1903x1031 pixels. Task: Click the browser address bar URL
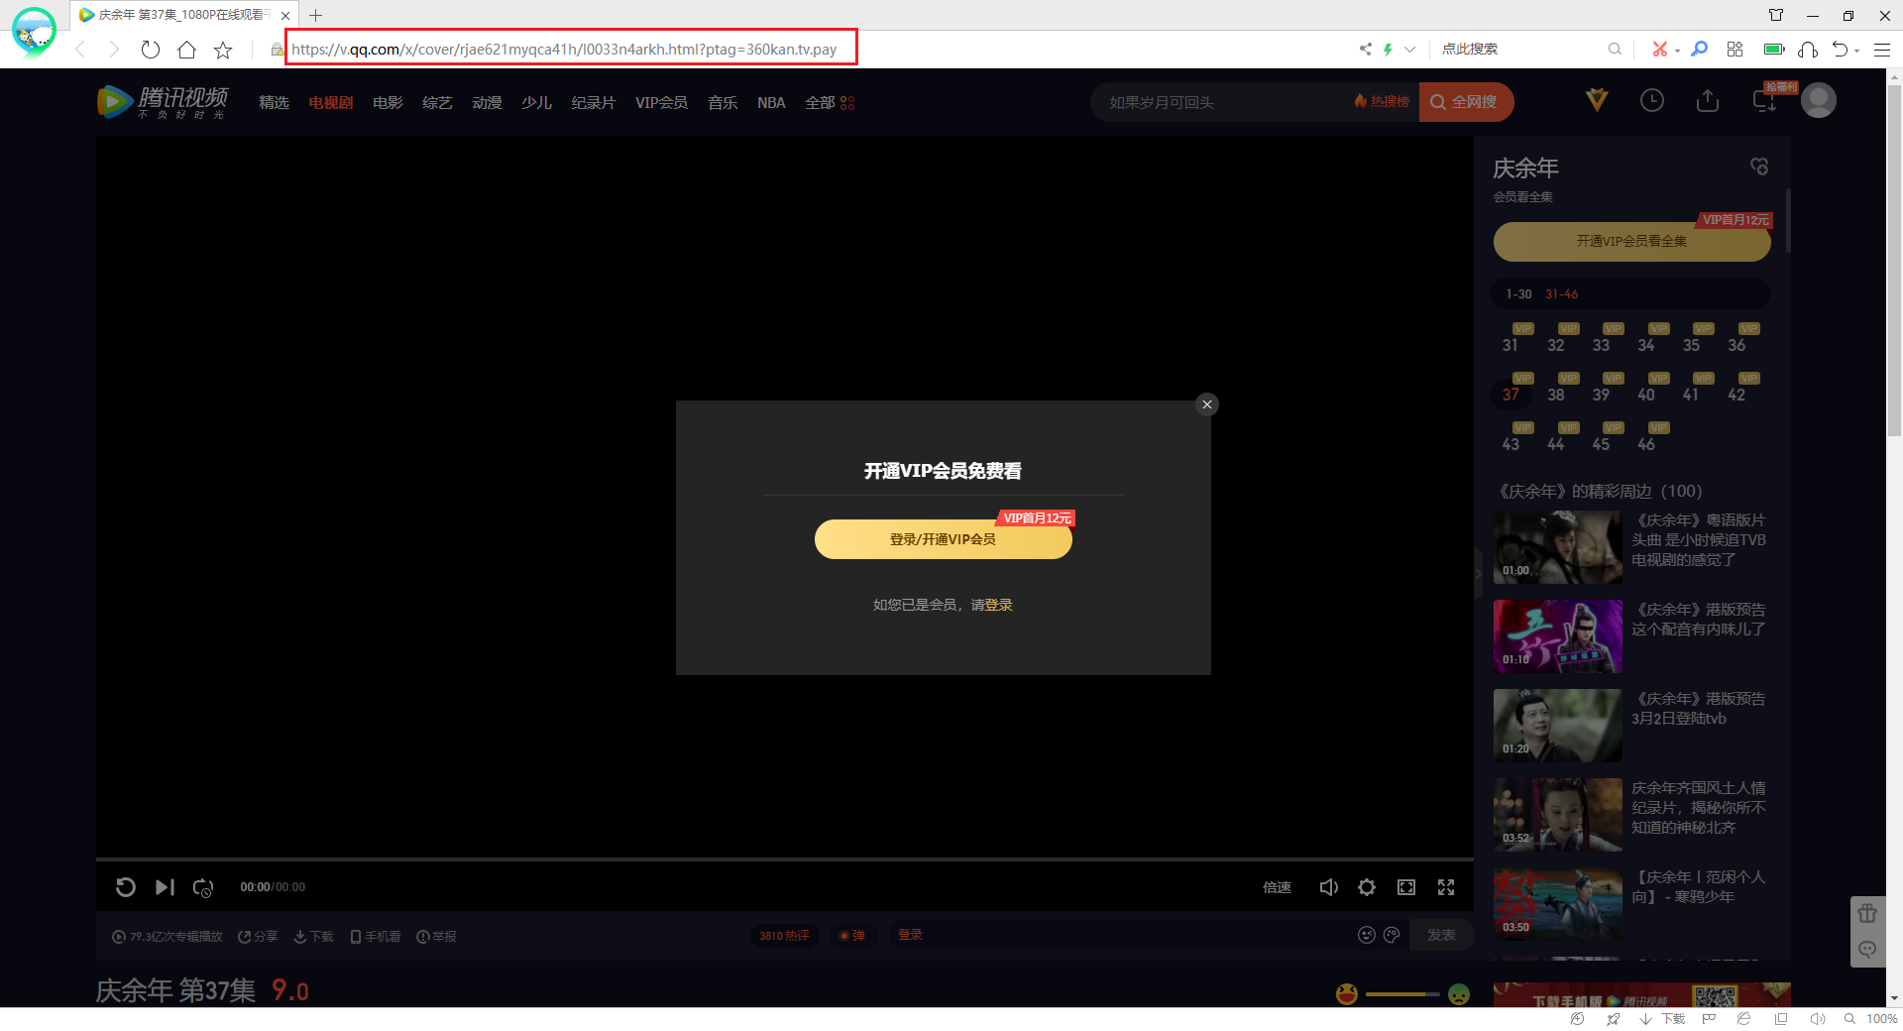pos(565,49)
